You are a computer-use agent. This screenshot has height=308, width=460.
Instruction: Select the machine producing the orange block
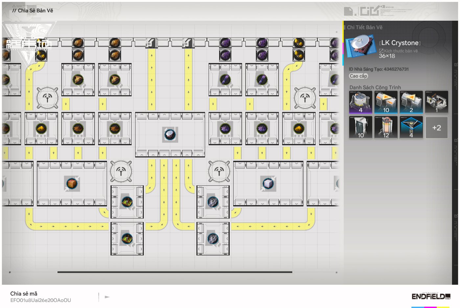(72, 183)
